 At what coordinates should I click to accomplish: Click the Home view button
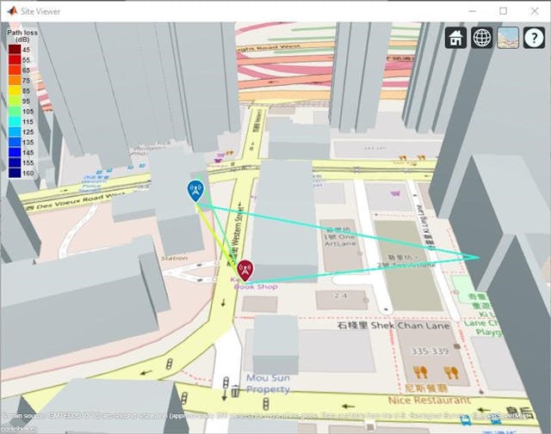(x=455, y=38)
